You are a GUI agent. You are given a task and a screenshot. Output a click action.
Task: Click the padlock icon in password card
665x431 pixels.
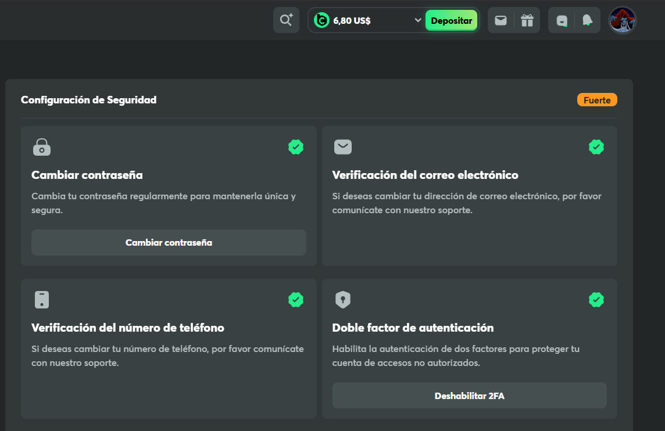(41, 147)
